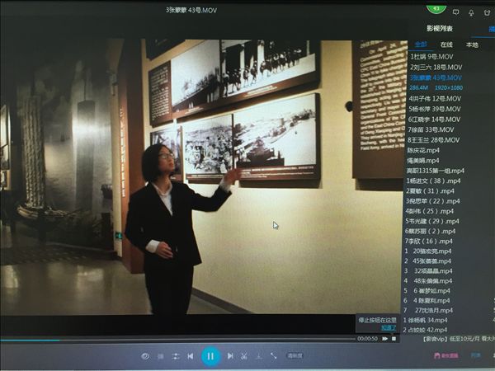Open 8王玉兰 28号.MOV in the list
Image resolution: width=495 pixels, height=371 pixels.
(x=435, y=140)
